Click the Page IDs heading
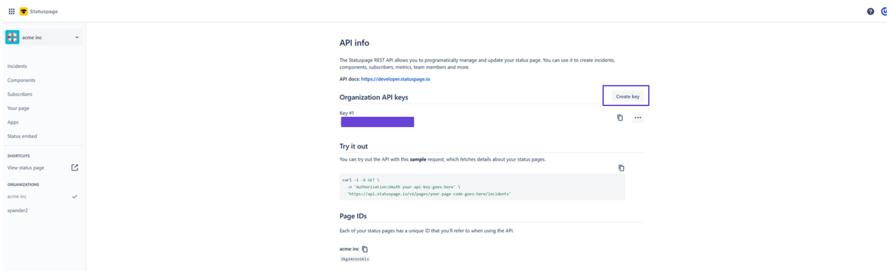890x274 pixels. click(353, 216)
